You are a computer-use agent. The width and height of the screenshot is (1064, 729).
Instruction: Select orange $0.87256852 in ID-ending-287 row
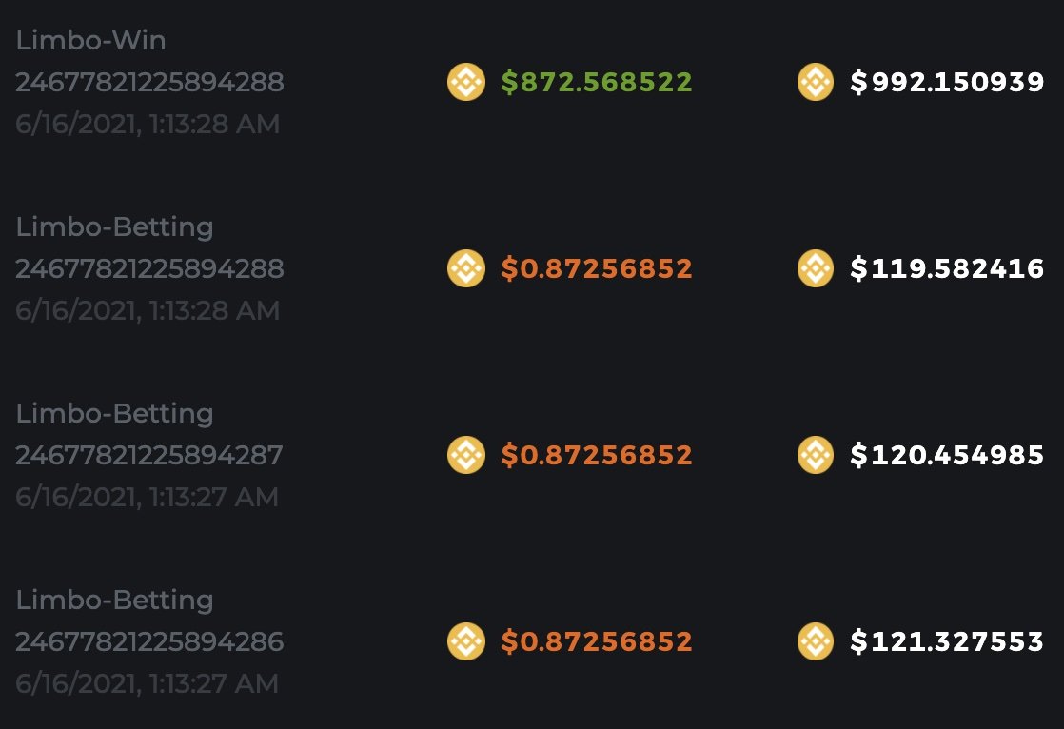[597, 456]
